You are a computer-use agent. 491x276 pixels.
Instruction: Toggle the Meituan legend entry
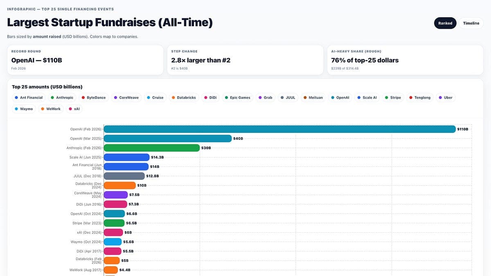(x=313, y=98)
